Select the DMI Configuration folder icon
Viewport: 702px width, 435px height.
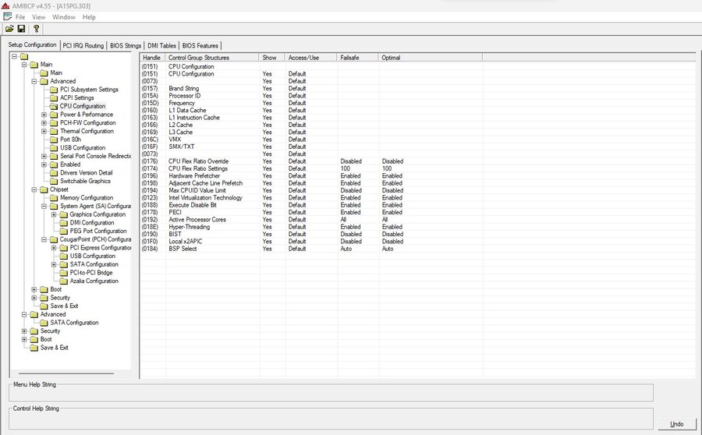[x=64, y=222]
